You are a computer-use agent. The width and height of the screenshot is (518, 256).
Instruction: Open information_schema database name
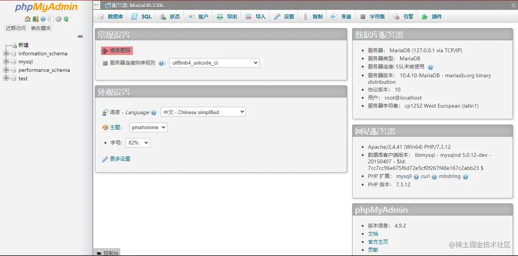click(x=43, y=53)
